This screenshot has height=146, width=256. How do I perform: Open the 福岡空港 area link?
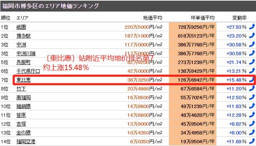[x=26, y=142]
